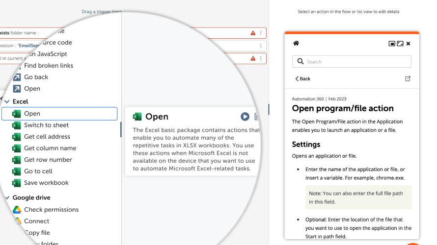The image size is (437, 245).
Task: Click Excel icon beside Get column name
Action: click(16, 148)
